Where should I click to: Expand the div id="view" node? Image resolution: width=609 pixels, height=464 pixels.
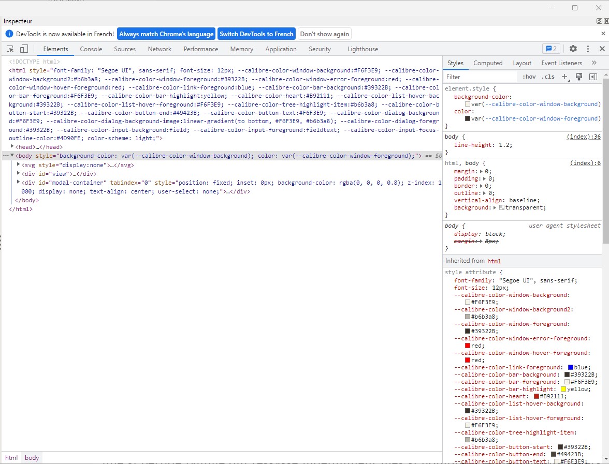(x=19, y=174)
